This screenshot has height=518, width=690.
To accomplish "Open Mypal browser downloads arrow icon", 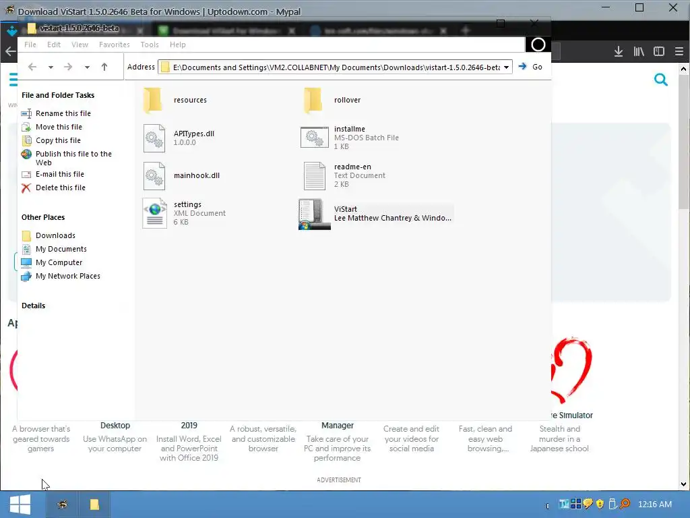I will 619,51.
